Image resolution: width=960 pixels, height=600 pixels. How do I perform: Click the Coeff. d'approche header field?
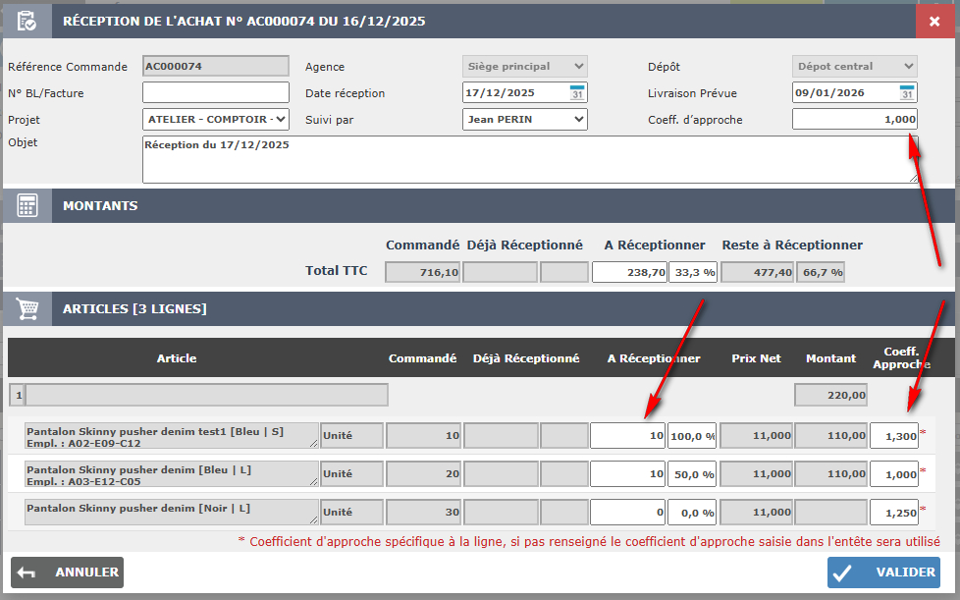(854, 120)
